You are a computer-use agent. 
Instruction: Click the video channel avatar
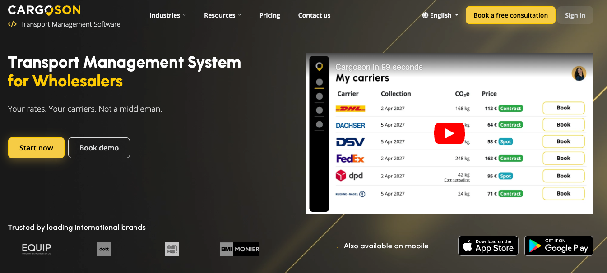click(579, 73)
